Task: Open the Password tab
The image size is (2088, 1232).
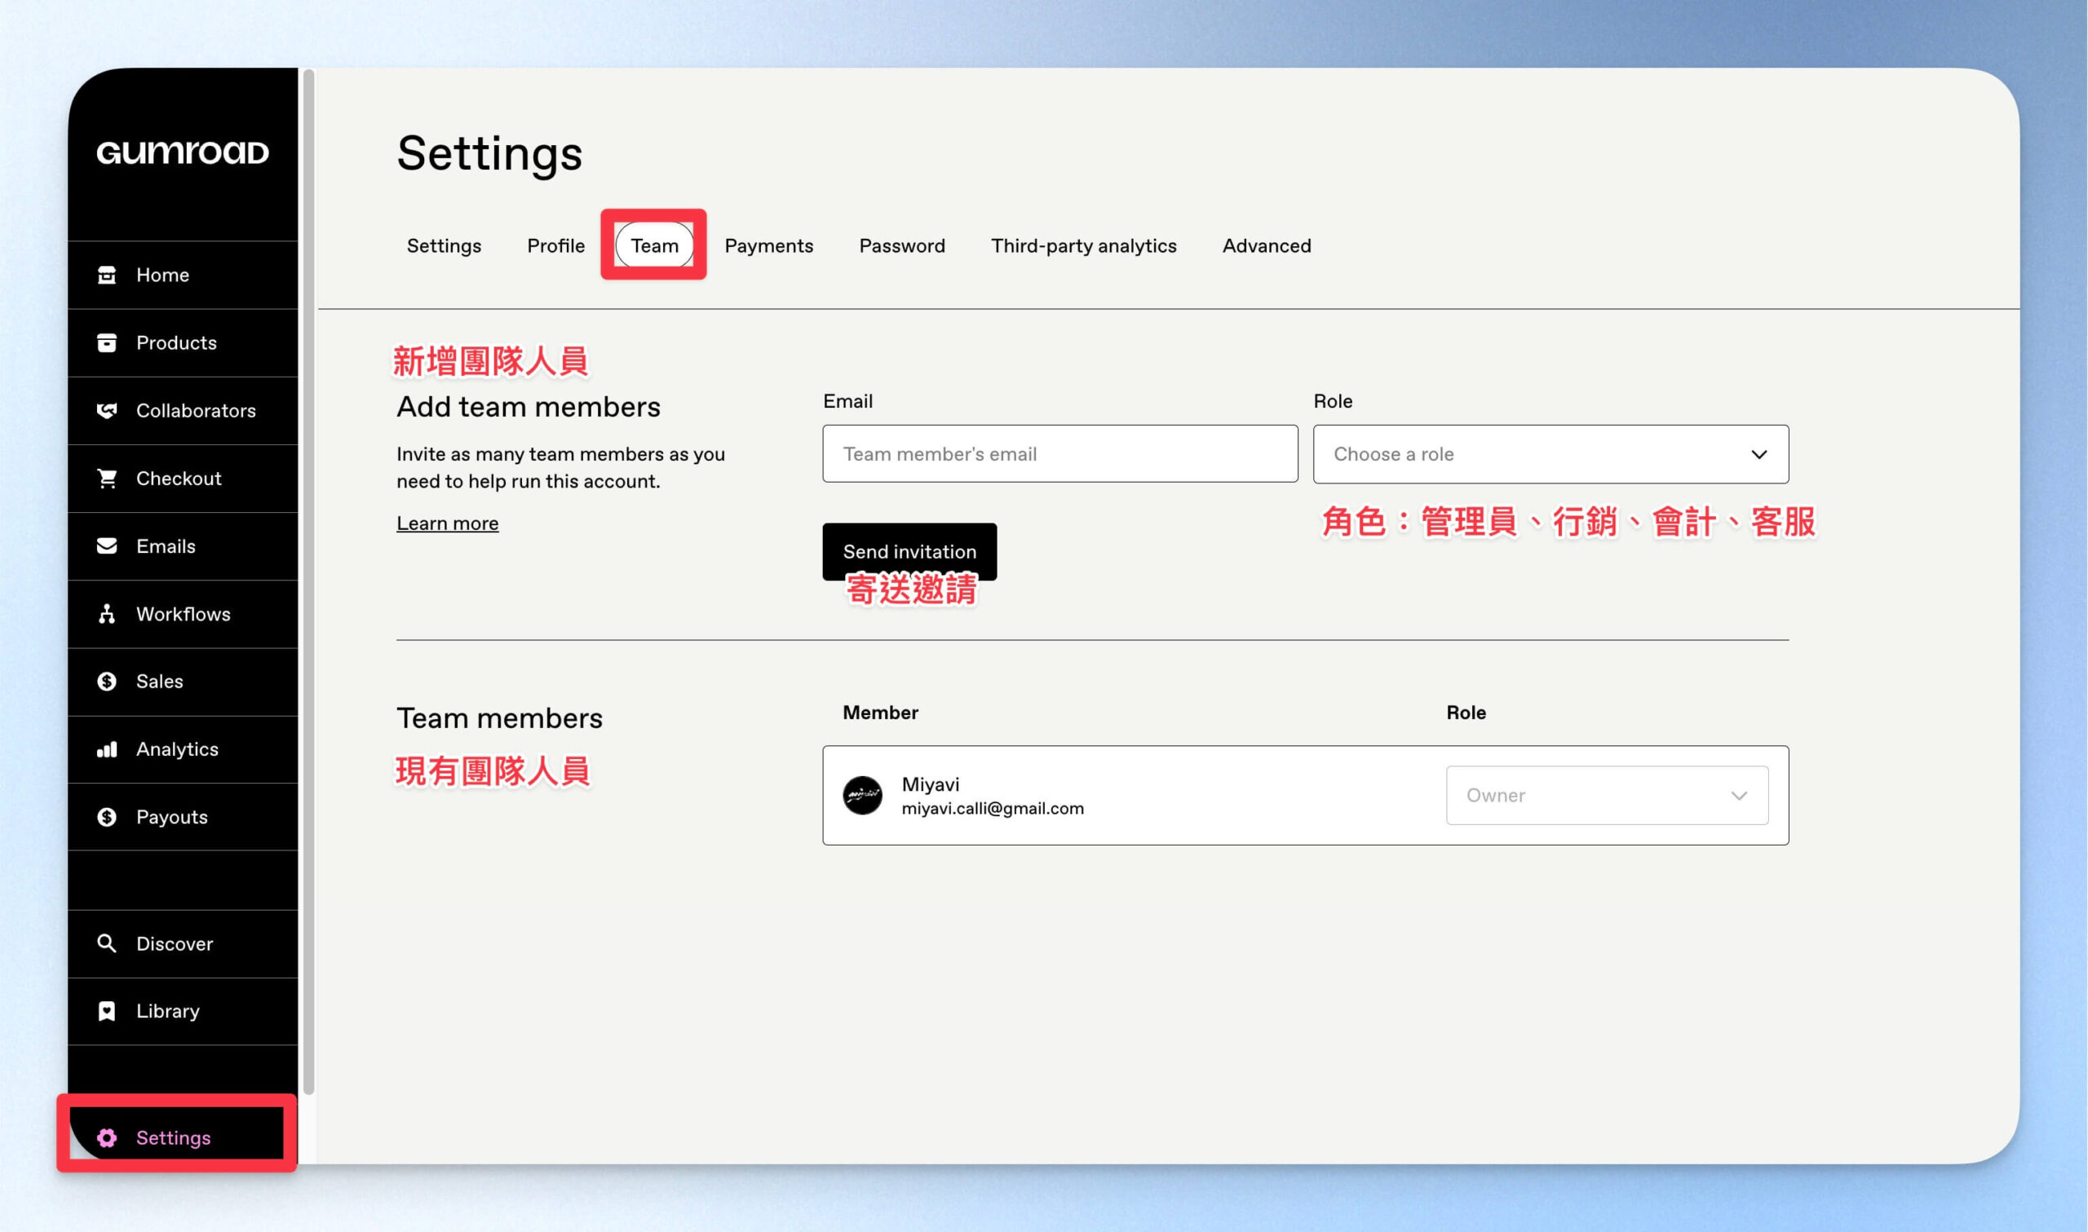Action: [902, 245]
